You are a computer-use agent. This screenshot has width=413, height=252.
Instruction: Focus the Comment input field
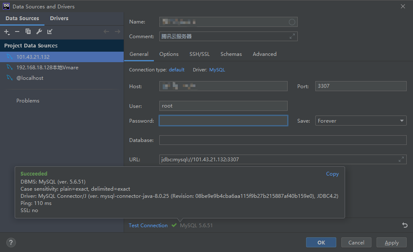tap(229, 37)
